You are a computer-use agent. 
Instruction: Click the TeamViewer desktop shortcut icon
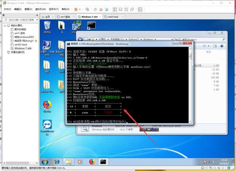click(x=47, y=128)
